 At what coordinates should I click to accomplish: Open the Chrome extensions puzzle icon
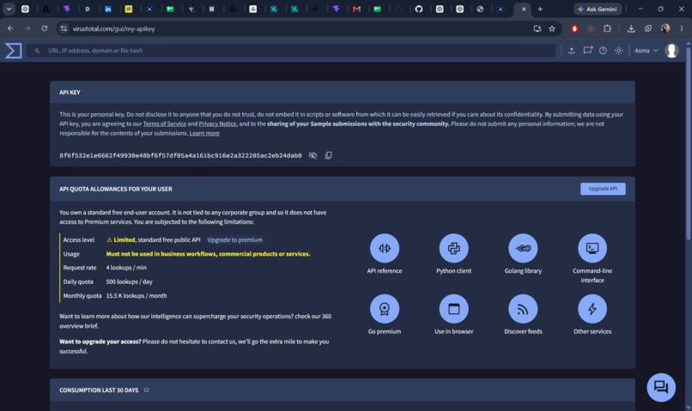[x=607, y=28]
